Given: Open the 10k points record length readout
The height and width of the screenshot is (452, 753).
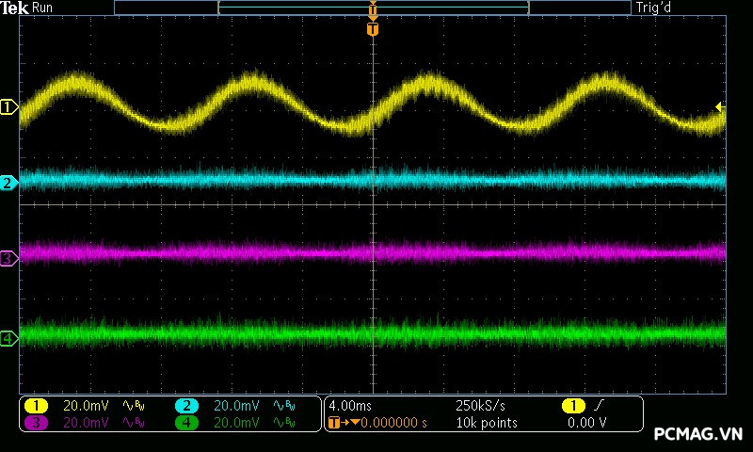Looking at the screenshot, I should [487, 423].
